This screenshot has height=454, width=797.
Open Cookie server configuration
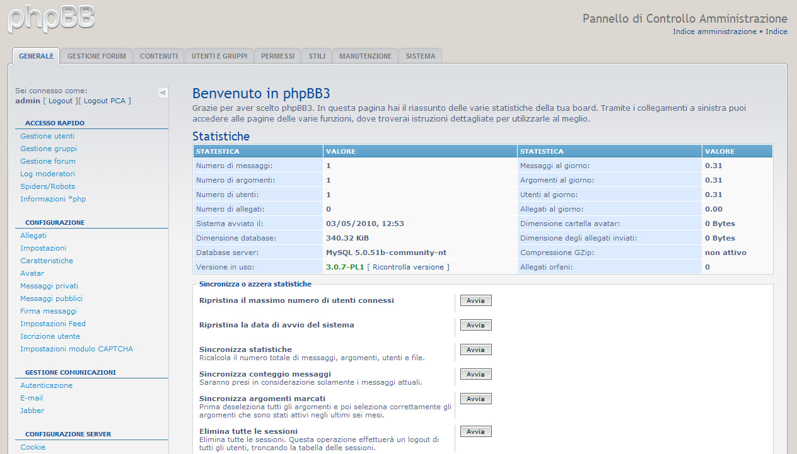coord(33,447)
